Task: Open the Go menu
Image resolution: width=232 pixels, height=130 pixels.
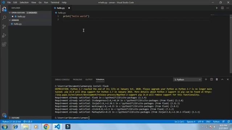Action: pos(40,3)
